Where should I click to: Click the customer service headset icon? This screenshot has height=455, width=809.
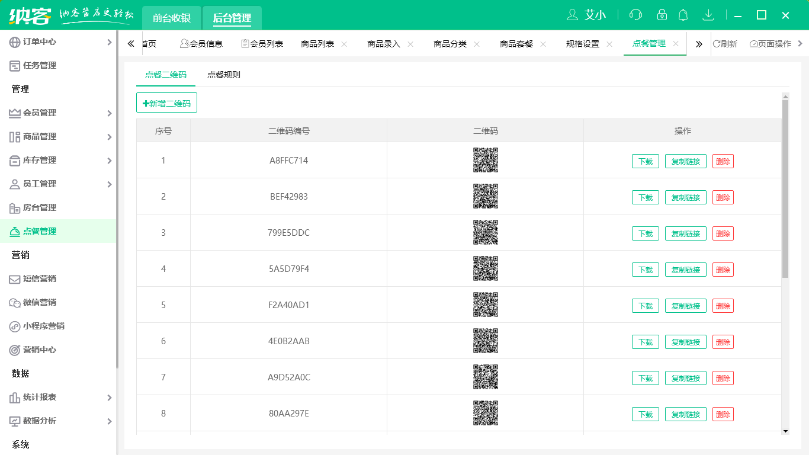(635, 15)
